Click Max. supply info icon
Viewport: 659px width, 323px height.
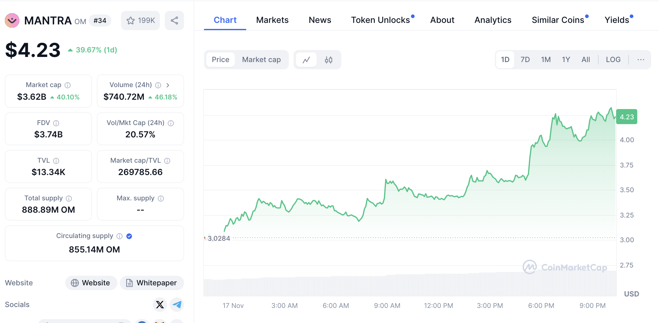161,198
